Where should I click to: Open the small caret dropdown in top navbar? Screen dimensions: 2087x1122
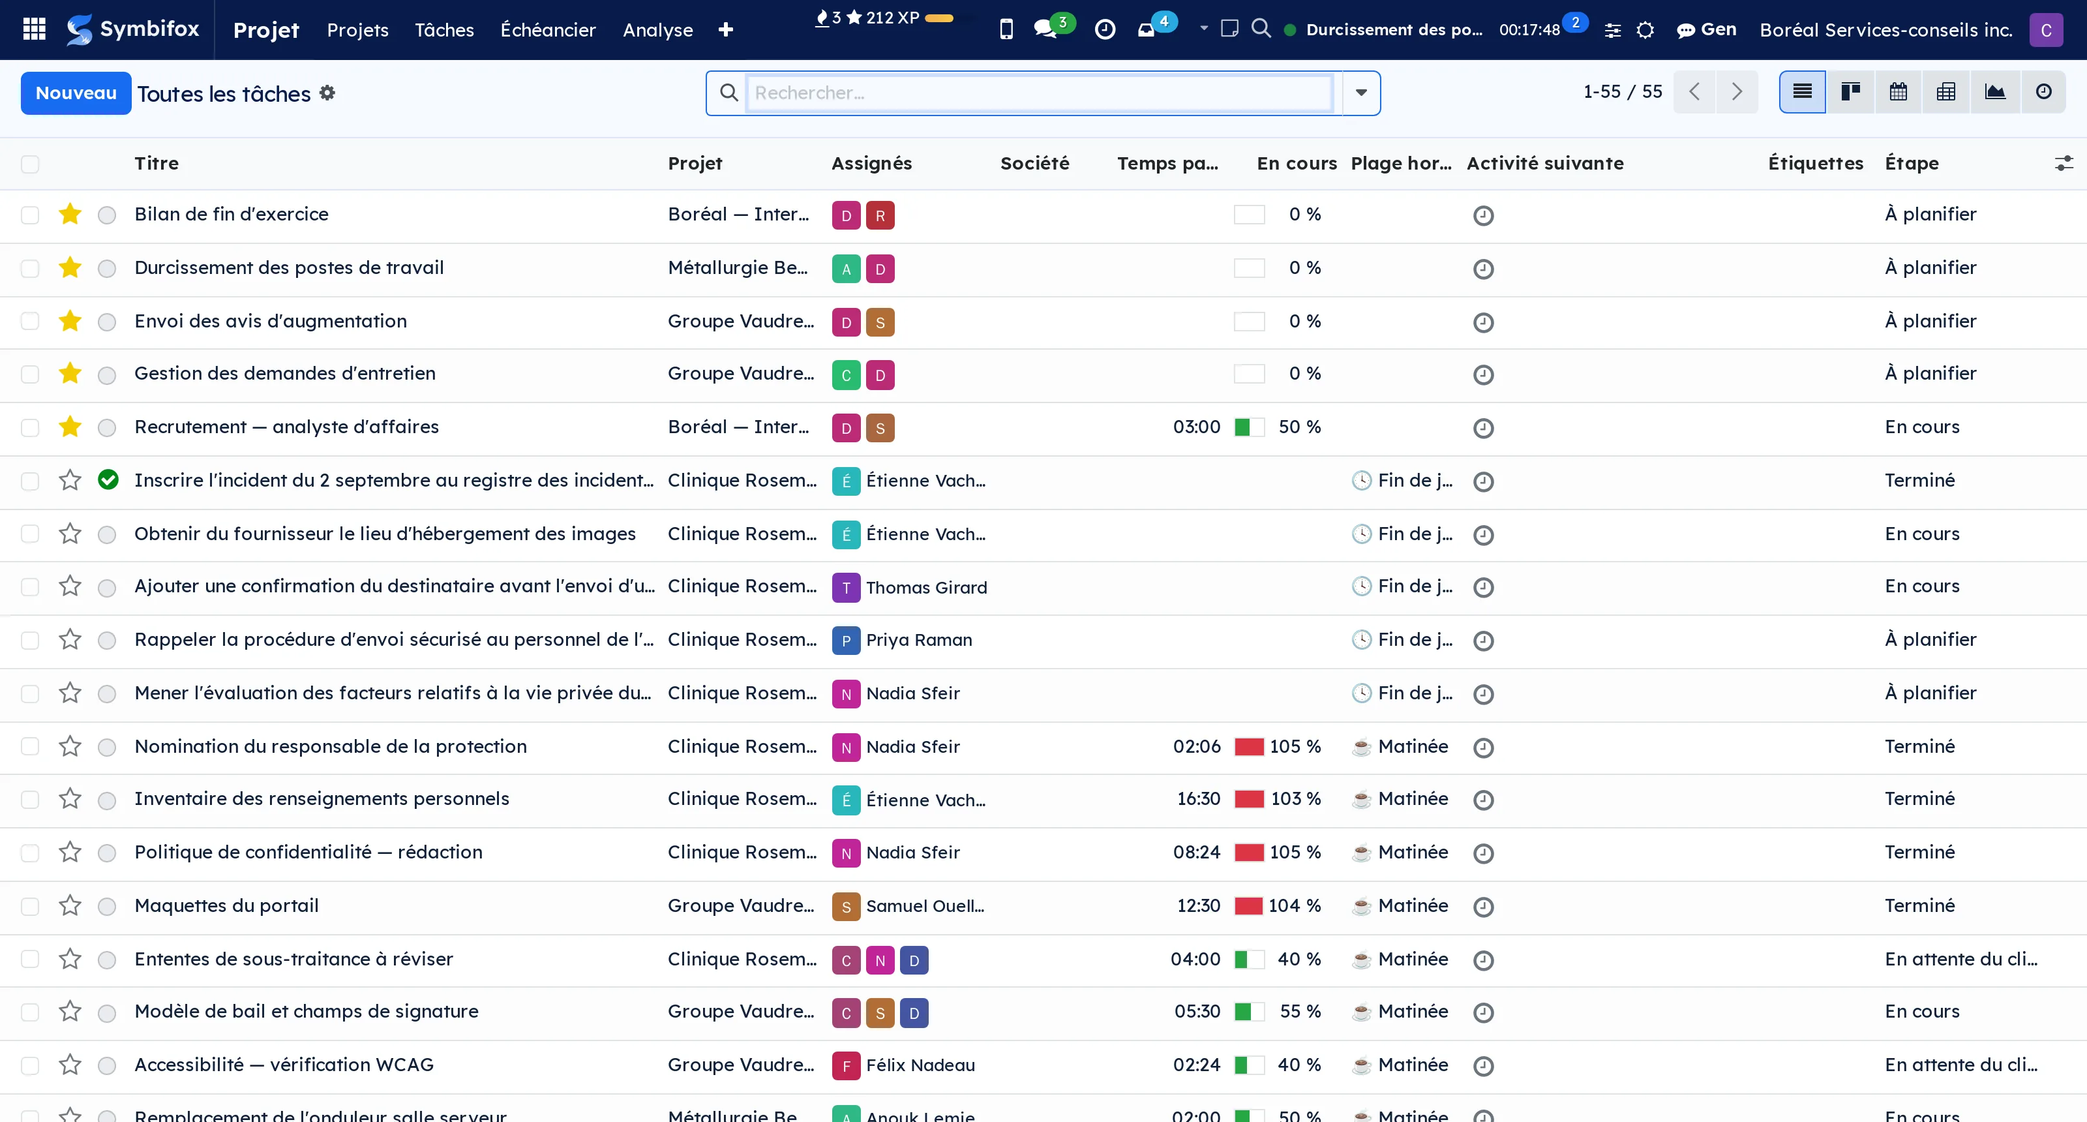[1204, 28]
